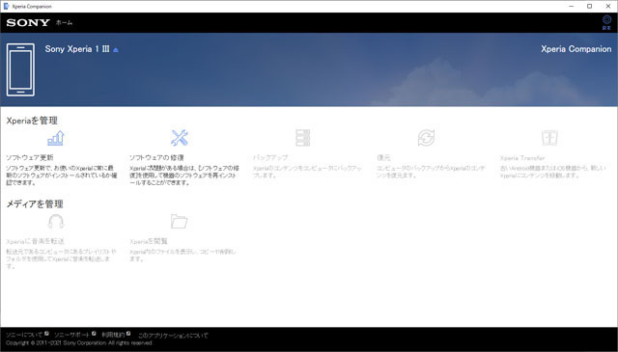This screenshot has height=352, width=618.
Task: Click the folder browse Xperia icon
Action: pyautogui.click(x=180, y=222)
